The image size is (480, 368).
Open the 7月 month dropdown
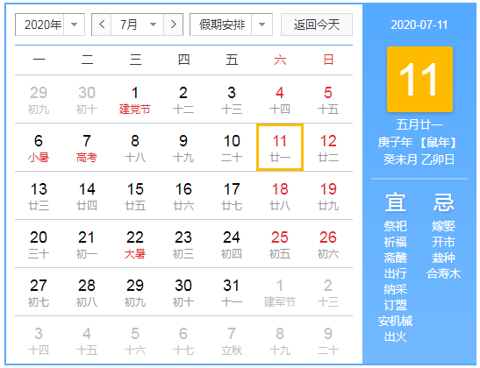[x=138, y=25]
